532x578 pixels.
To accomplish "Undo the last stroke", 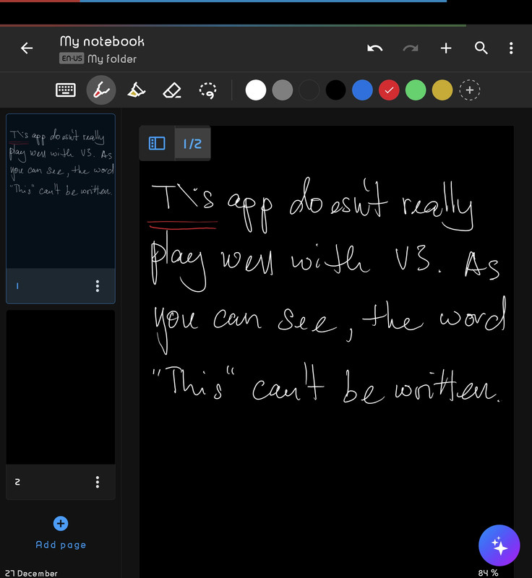I will tap(374, 48).
